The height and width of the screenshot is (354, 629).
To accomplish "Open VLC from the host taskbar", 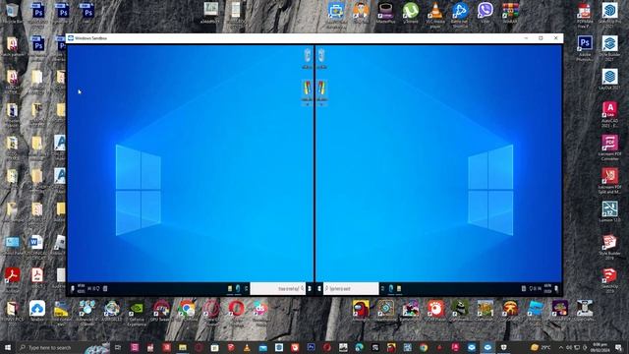I will (247, 347).
